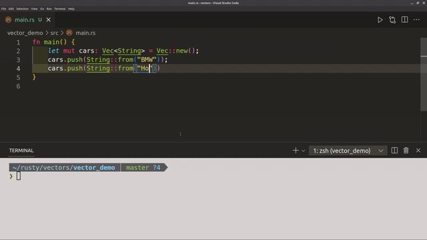Create a new terminal with plus icon
Screen dimensions: 427x240
(296, 151)
